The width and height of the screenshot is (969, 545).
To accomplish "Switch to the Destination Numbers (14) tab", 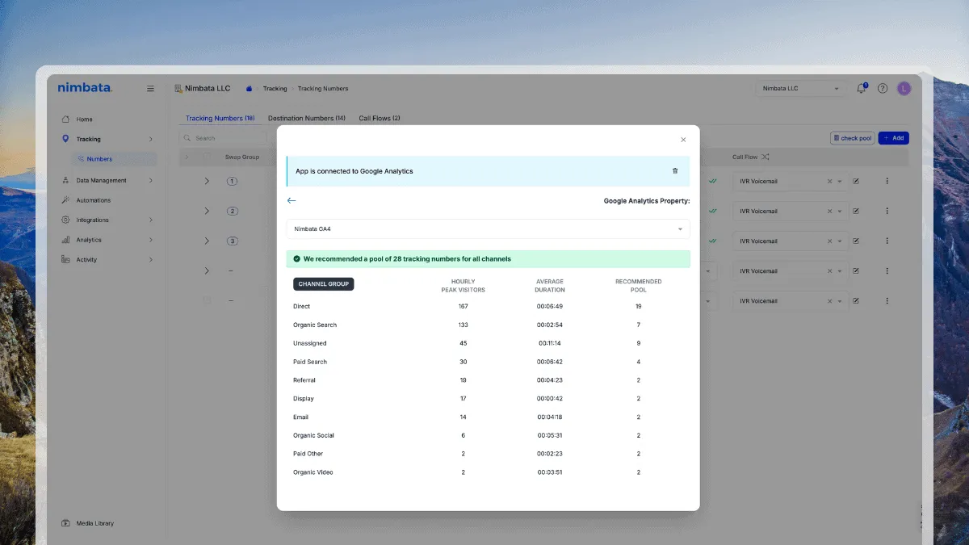I will point(307,118).
